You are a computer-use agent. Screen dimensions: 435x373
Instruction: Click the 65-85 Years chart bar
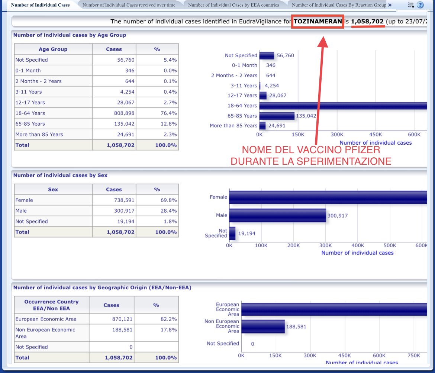click(x=277, y=116)
